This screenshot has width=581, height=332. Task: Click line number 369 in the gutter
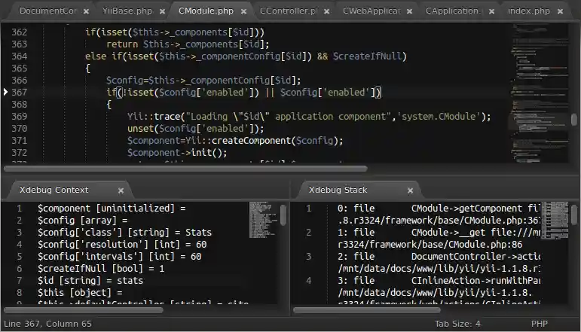click(x=20, y=116)
